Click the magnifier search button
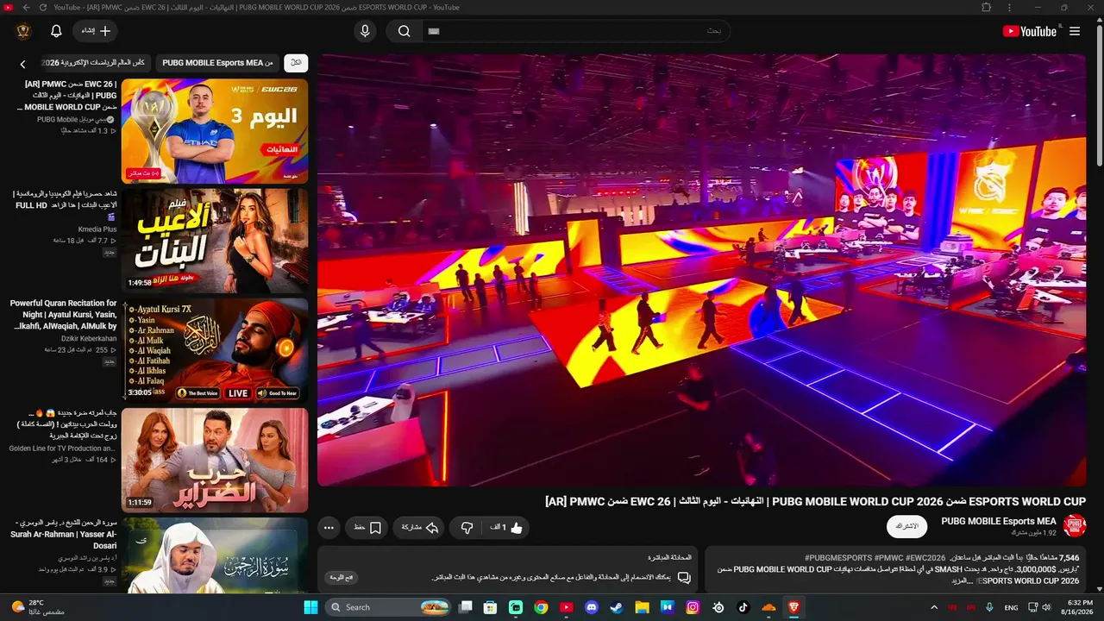This screenshot has width=1104, height=621. click(404, 31)
